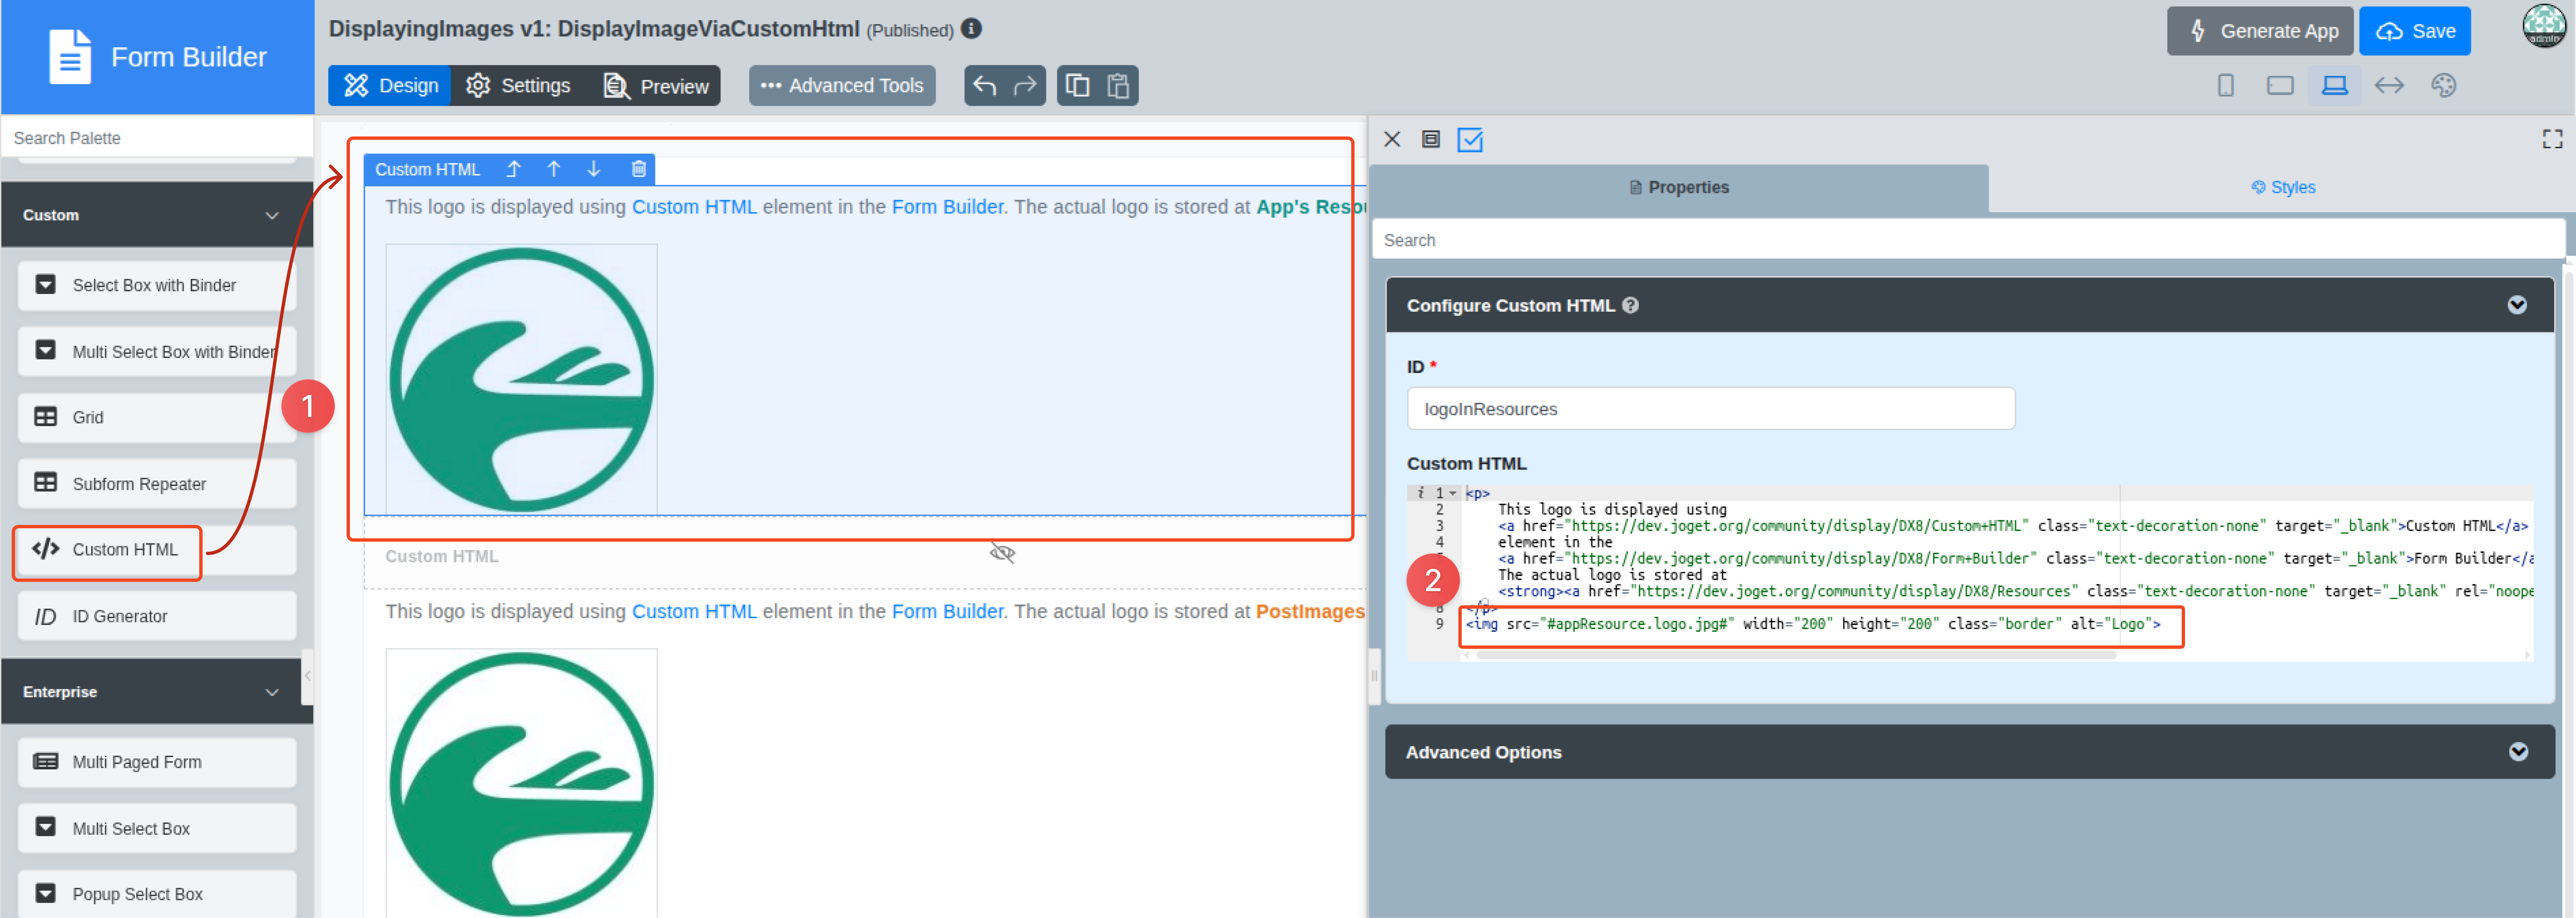Click the Search Palette input field

(157, 138)
